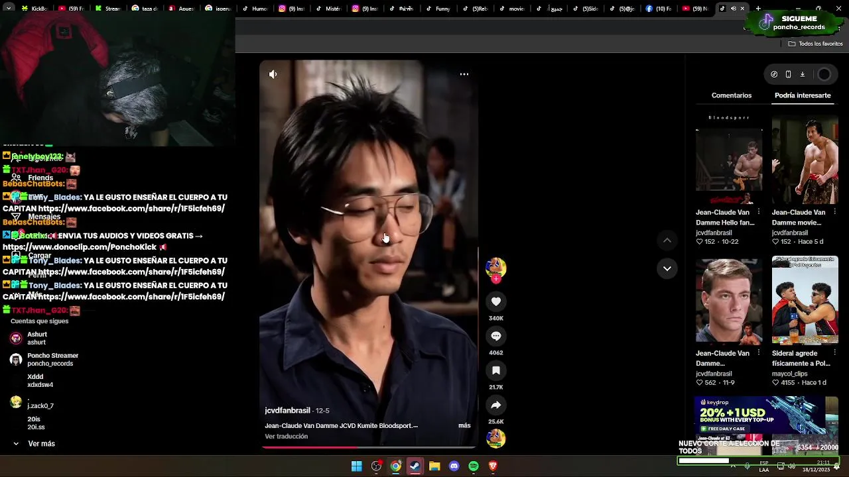Open Brave browser from the taskbar

pyautogui.click(x=493, y=466)
